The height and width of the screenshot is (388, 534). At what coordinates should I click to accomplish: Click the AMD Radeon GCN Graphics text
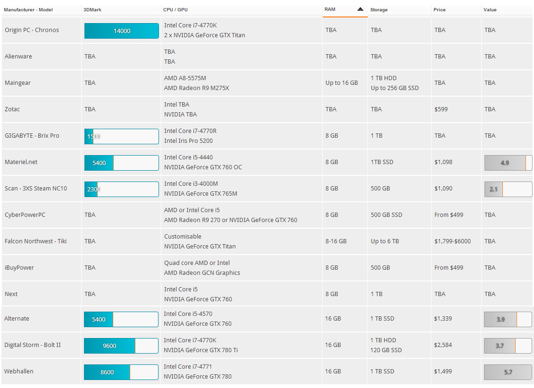coord(202,273)
